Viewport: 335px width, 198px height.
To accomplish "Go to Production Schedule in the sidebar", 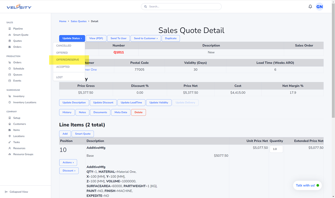I will [18, 69].
